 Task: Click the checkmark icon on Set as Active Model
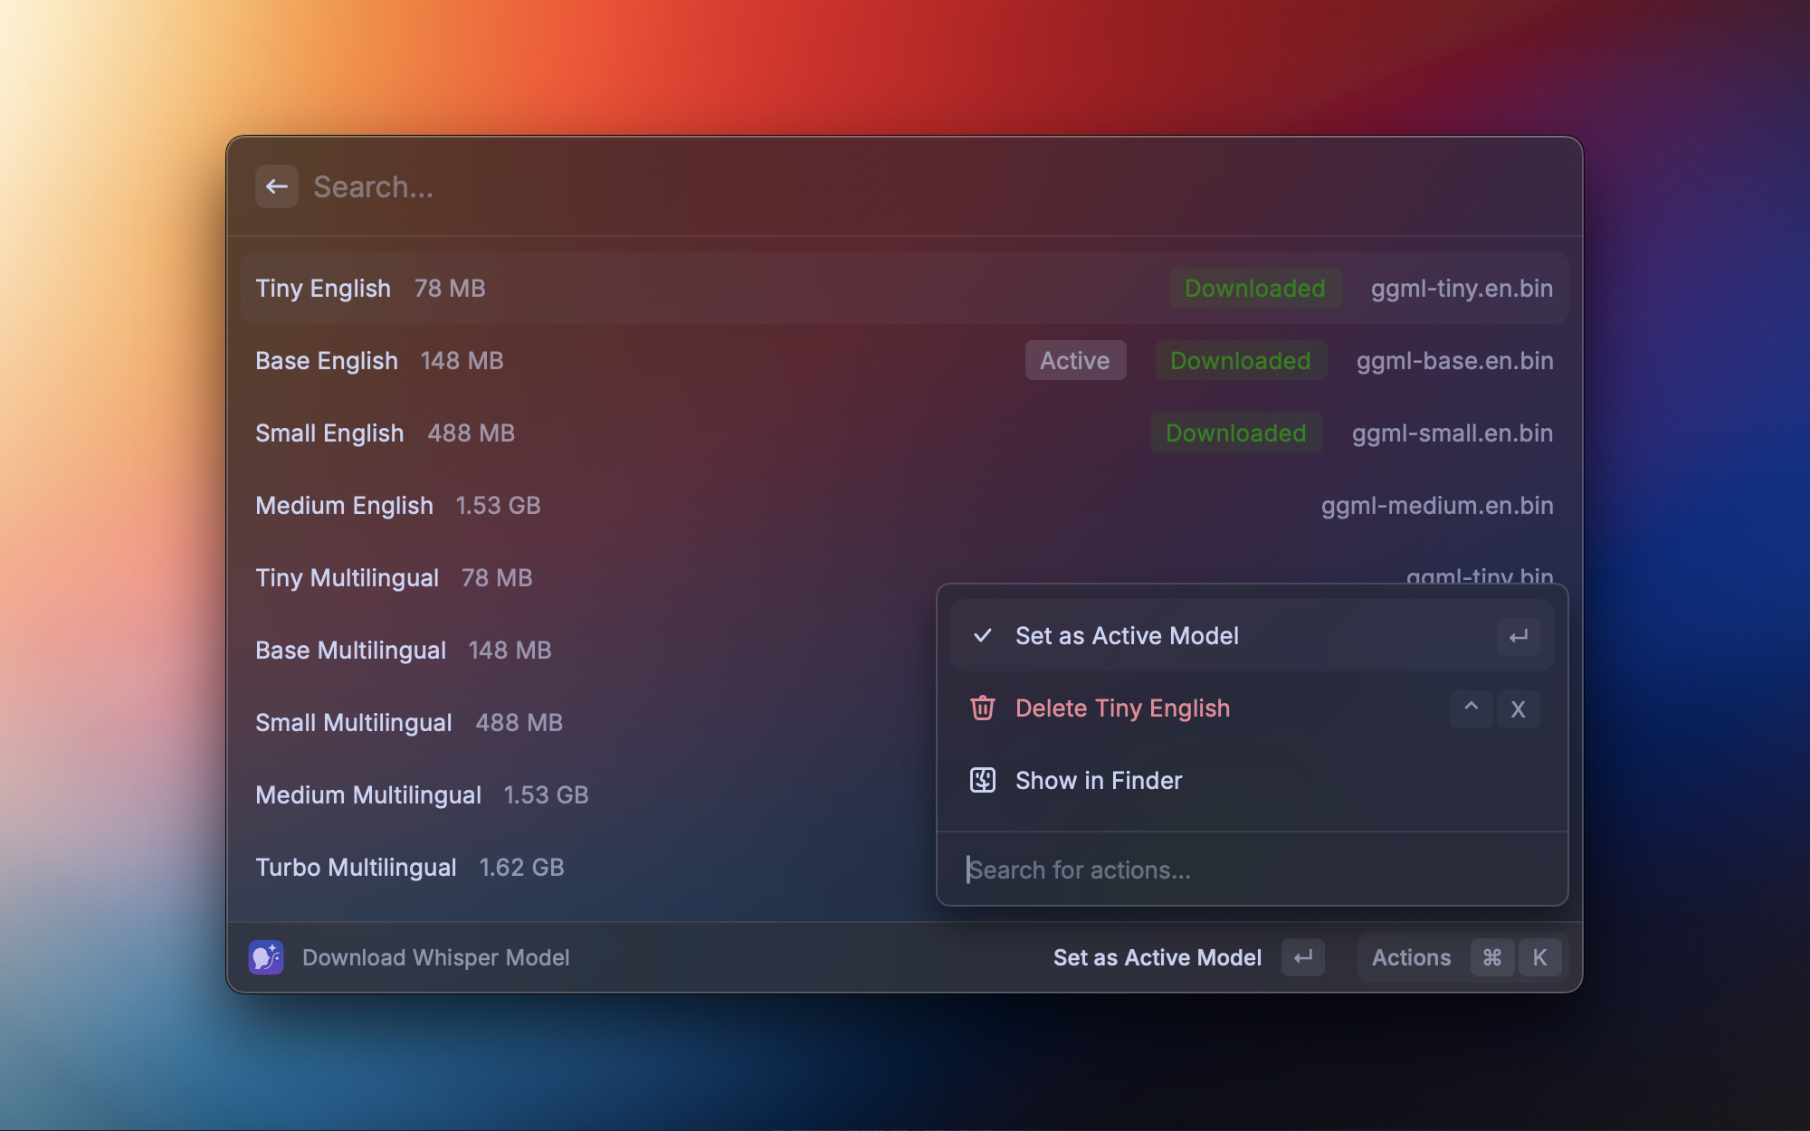pos(982,635)
